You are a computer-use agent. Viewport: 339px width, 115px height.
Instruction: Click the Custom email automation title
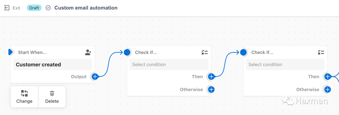86,8
